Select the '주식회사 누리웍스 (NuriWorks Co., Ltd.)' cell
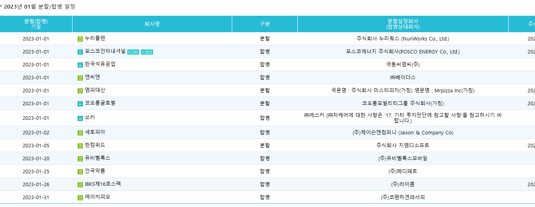The height and width of the screenshot is (207, 535). tap(403, 39)
